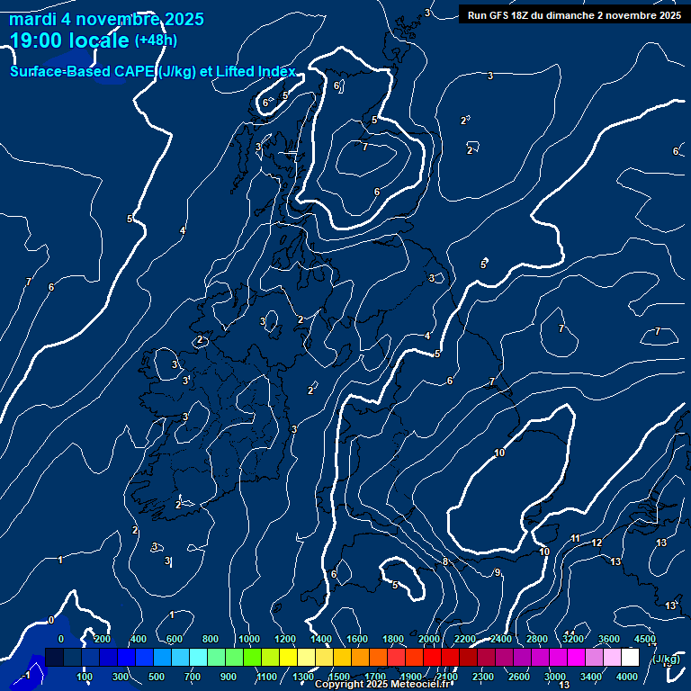Click the "3400" legend value
Viewport: 691px width, 691px height.
590,677
